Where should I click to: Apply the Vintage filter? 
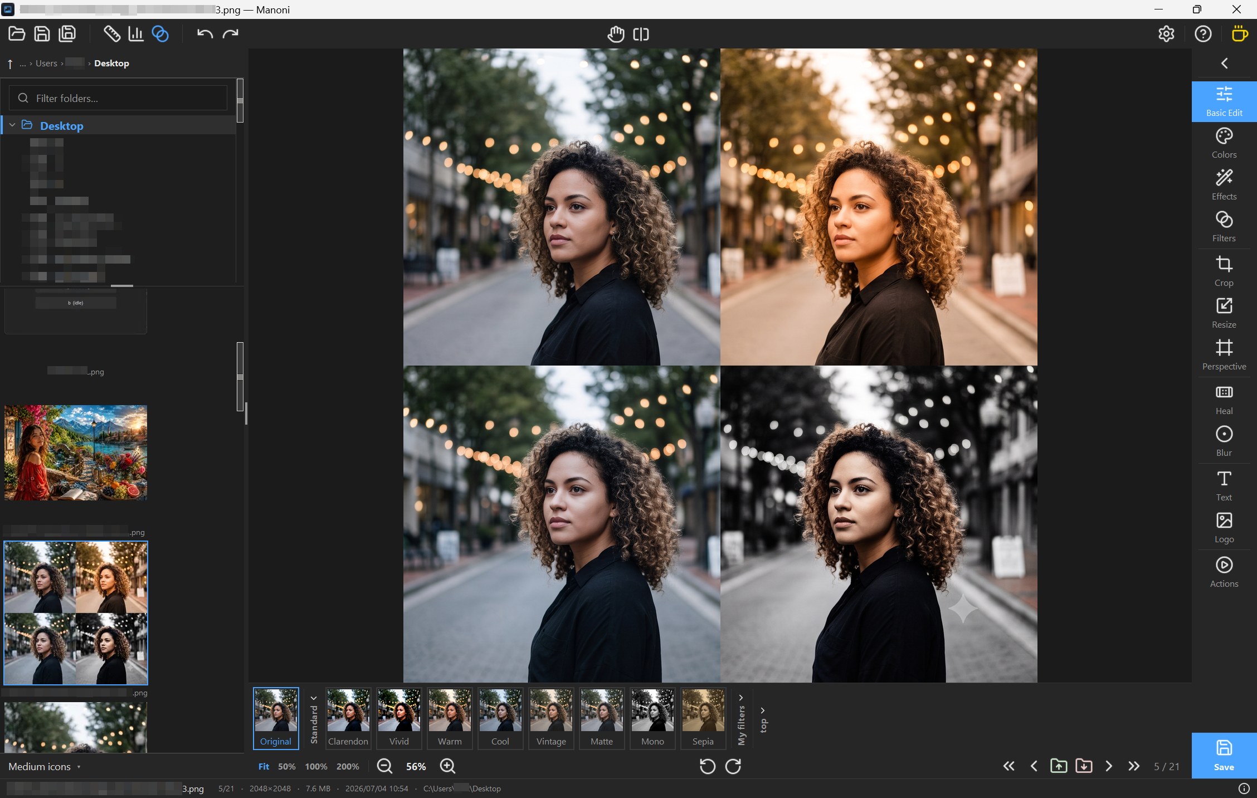[551, 718]
